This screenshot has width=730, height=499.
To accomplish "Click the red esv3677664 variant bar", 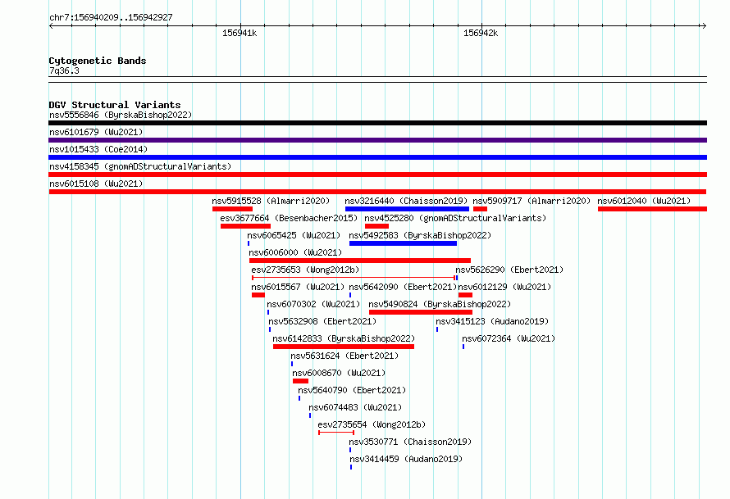I will pos(245,226).
